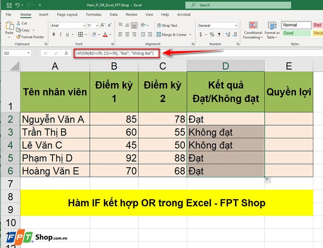
Task: Click the Save icon in title bar
Action: [9, 5]
